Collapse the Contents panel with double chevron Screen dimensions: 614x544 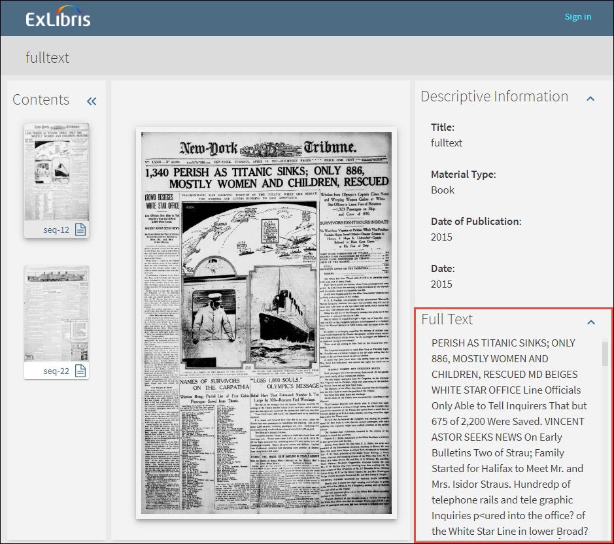(x=92, y=101)
